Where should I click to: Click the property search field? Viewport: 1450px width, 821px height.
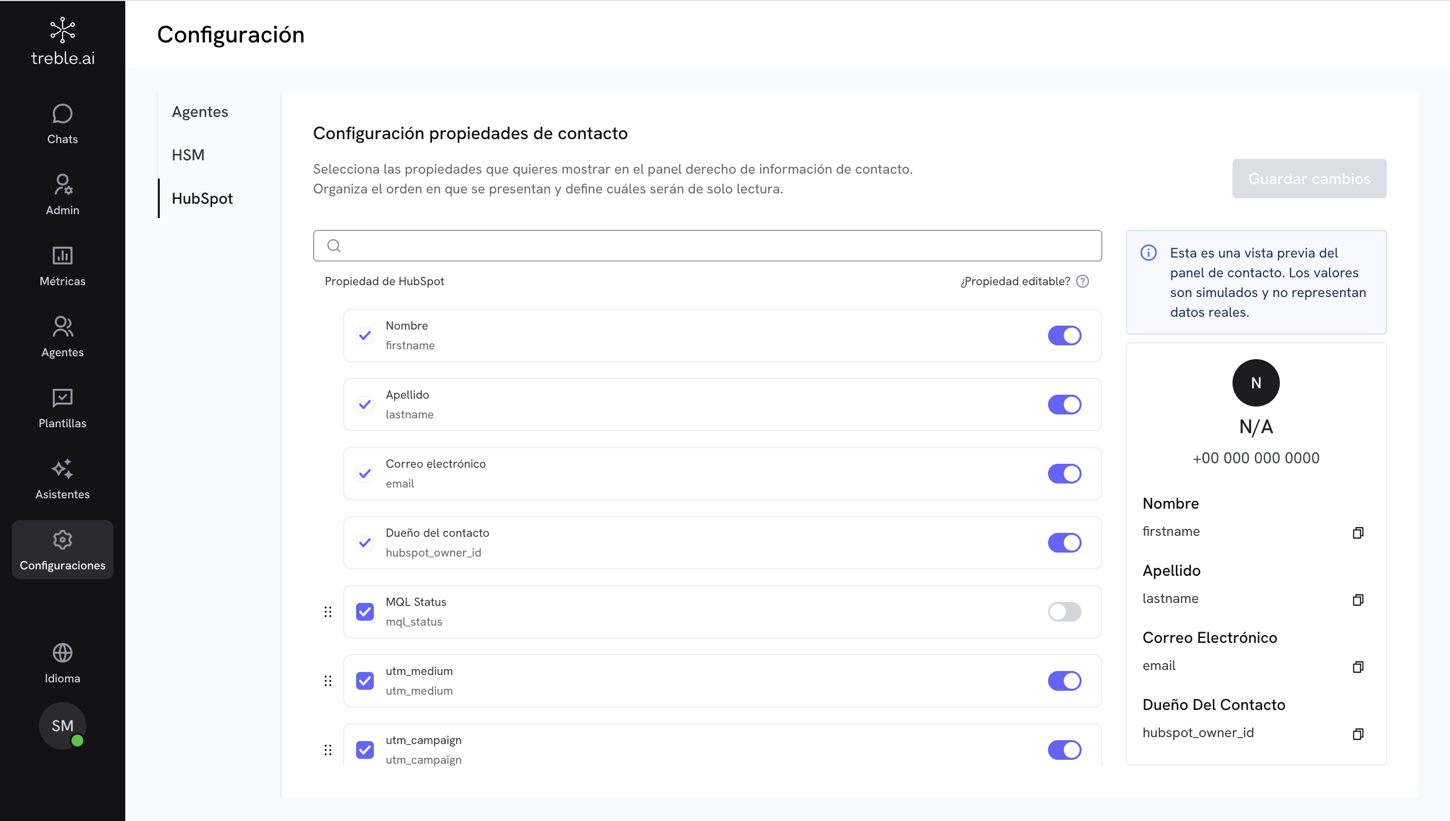pyautogui.click(x=707, y=246)
